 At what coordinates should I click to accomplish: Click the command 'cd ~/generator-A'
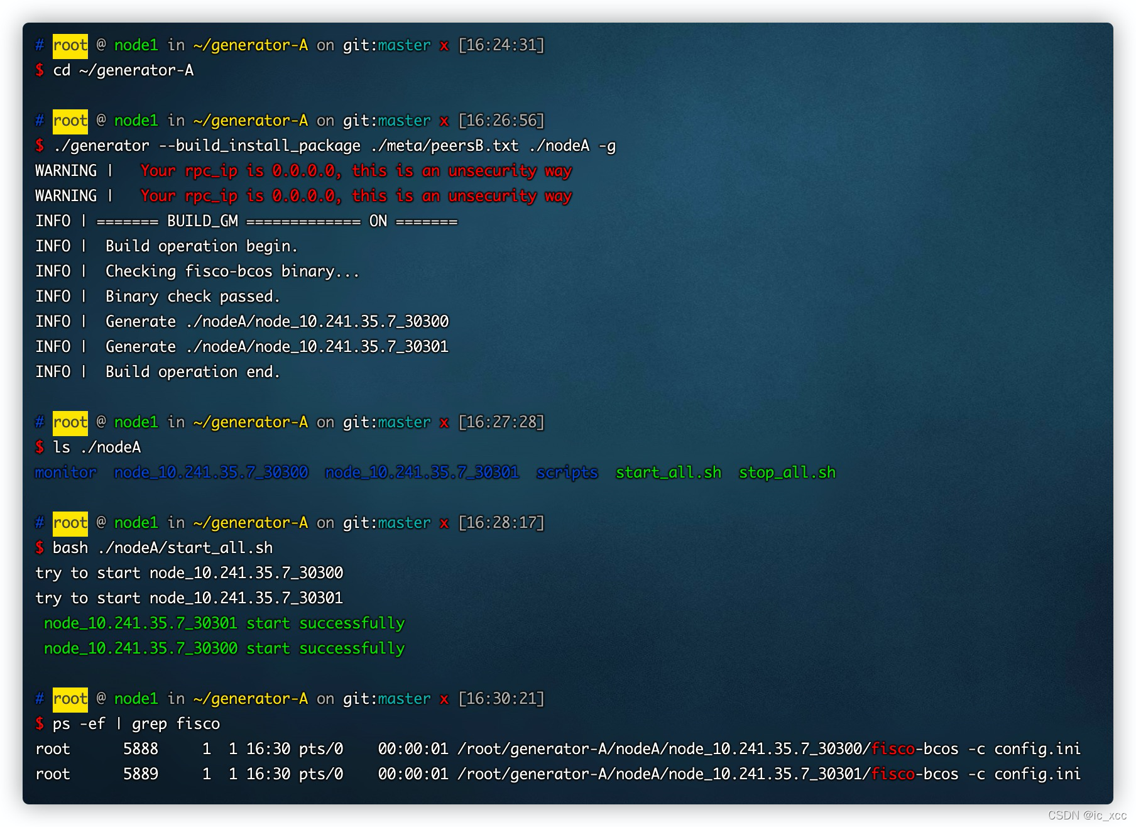pos(123,70)
